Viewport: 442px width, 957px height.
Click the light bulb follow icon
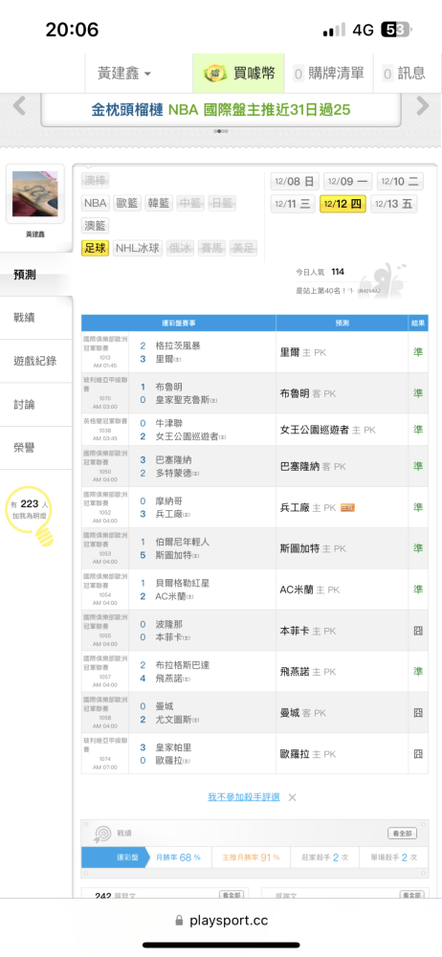pyautogui.click(x=42, y=533)
